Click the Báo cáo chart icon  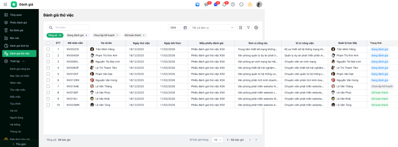pos(6,38)
